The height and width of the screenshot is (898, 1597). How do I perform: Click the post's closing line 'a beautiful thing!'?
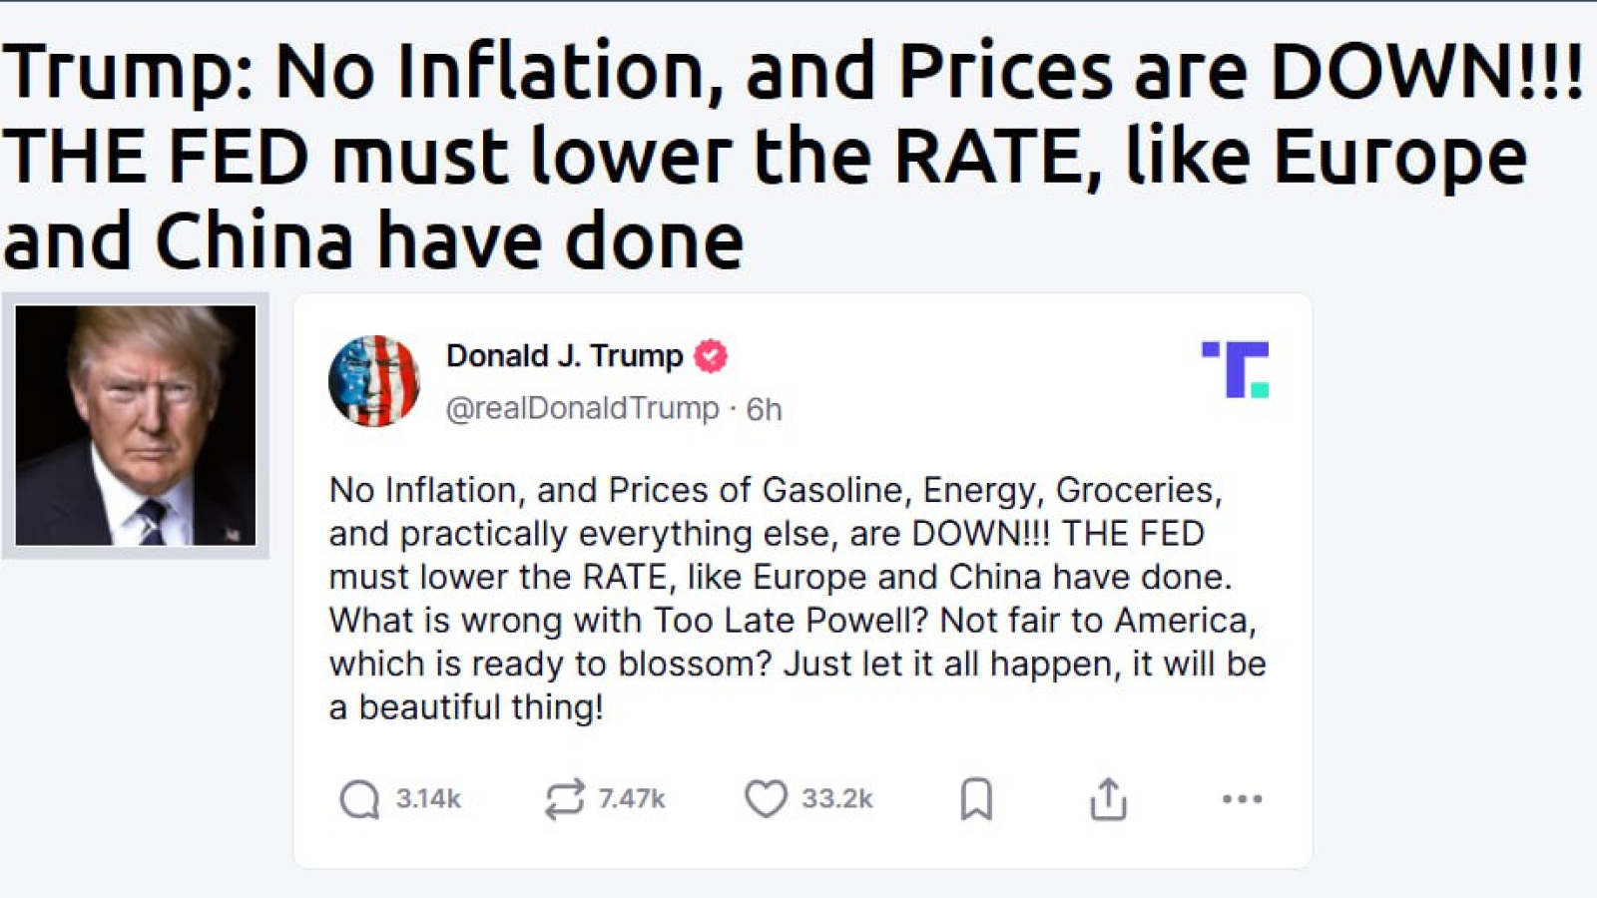[x=466, y=707]
